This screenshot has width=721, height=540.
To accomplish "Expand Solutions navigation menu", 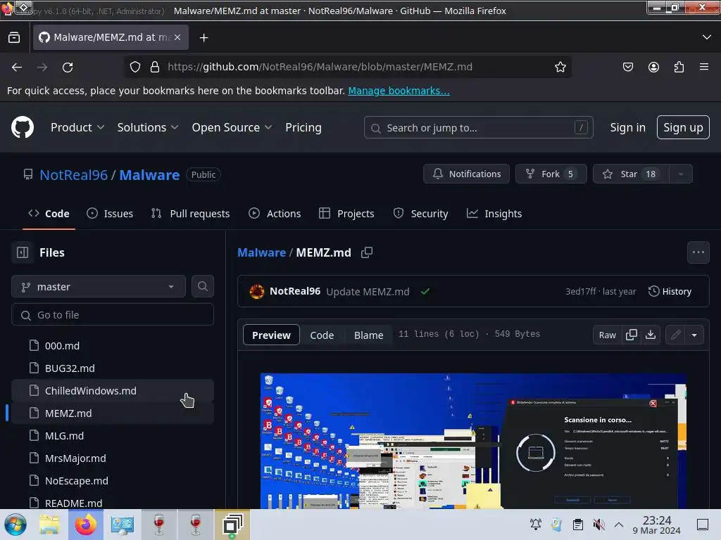I will pos(148,128).
